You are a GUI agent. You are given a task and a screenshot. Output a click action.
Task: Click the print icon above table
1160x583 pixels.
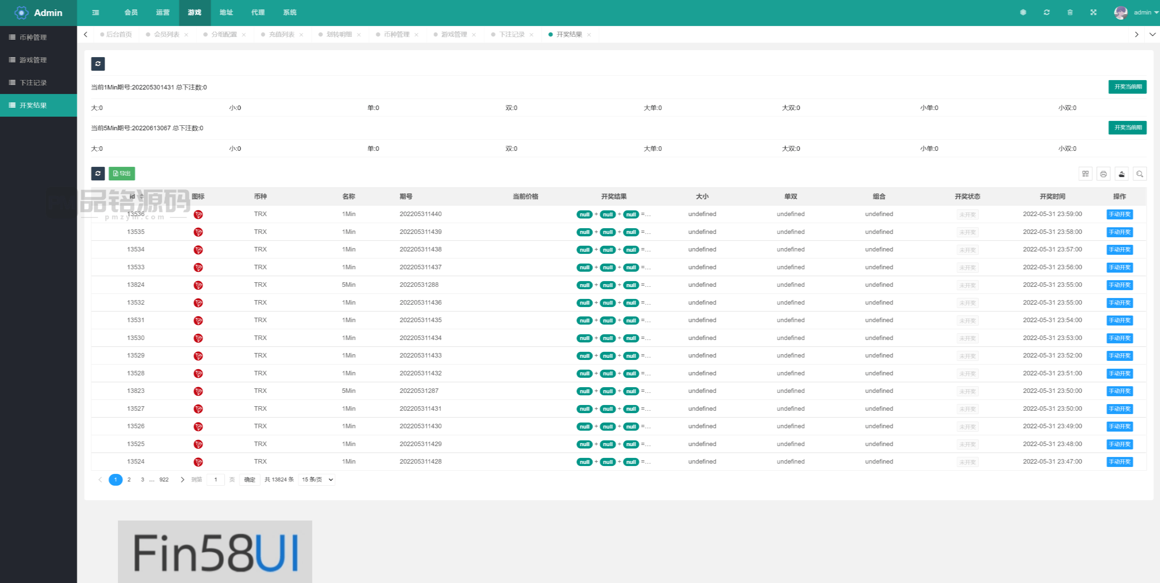1103,174
